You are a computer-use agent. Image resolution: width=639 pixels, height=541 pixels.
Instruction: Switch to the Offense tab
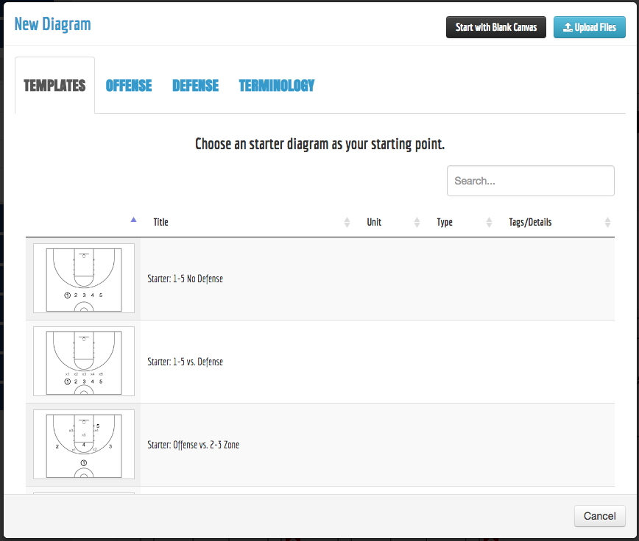(129, 85)
